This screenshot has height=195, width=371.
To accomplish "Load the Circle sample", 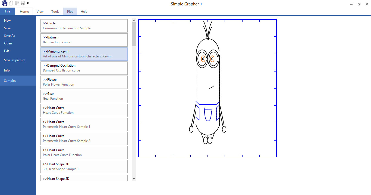I will pyautogui.click(x=84, y=26).
